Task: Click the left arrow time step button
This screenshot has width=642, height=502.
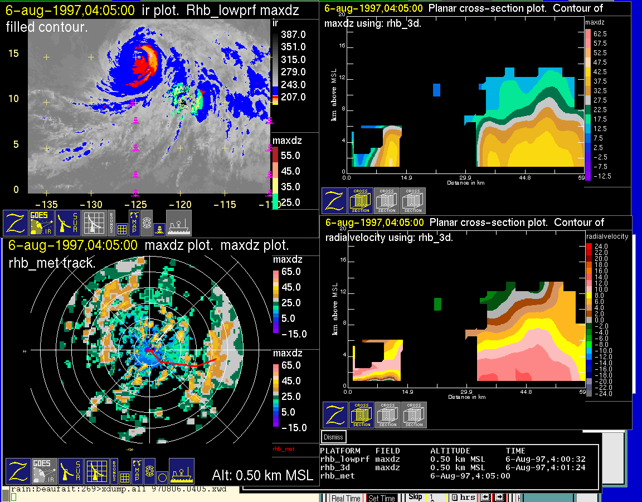Action: click(486, 498)
